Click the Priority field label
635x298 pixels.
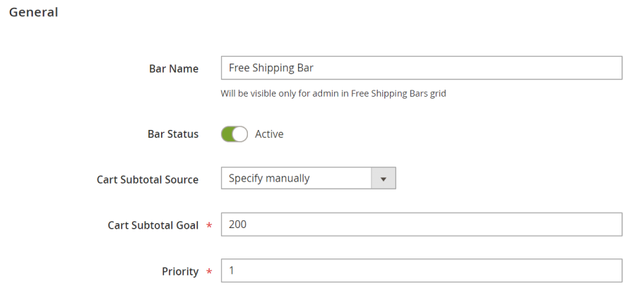(180, 271)
